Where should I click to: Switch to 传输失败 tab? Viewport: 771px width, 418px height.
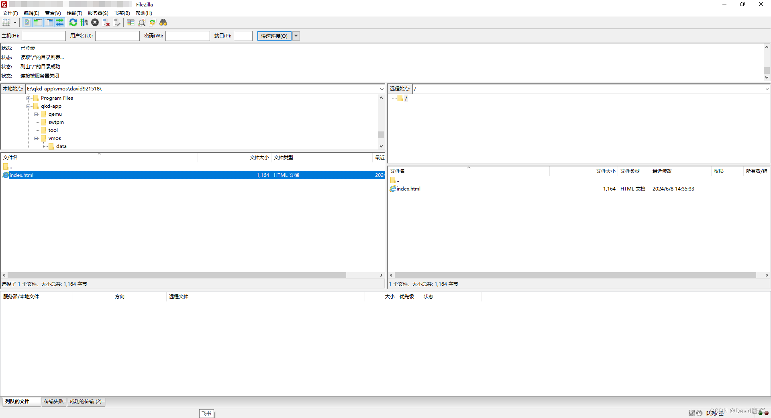(x=54, y=402)
